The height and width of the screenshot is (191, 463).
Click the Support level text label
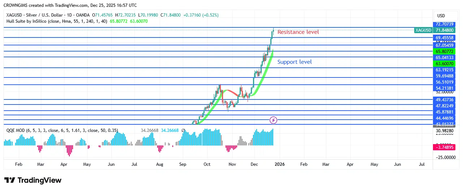click(x=295, y=62)
